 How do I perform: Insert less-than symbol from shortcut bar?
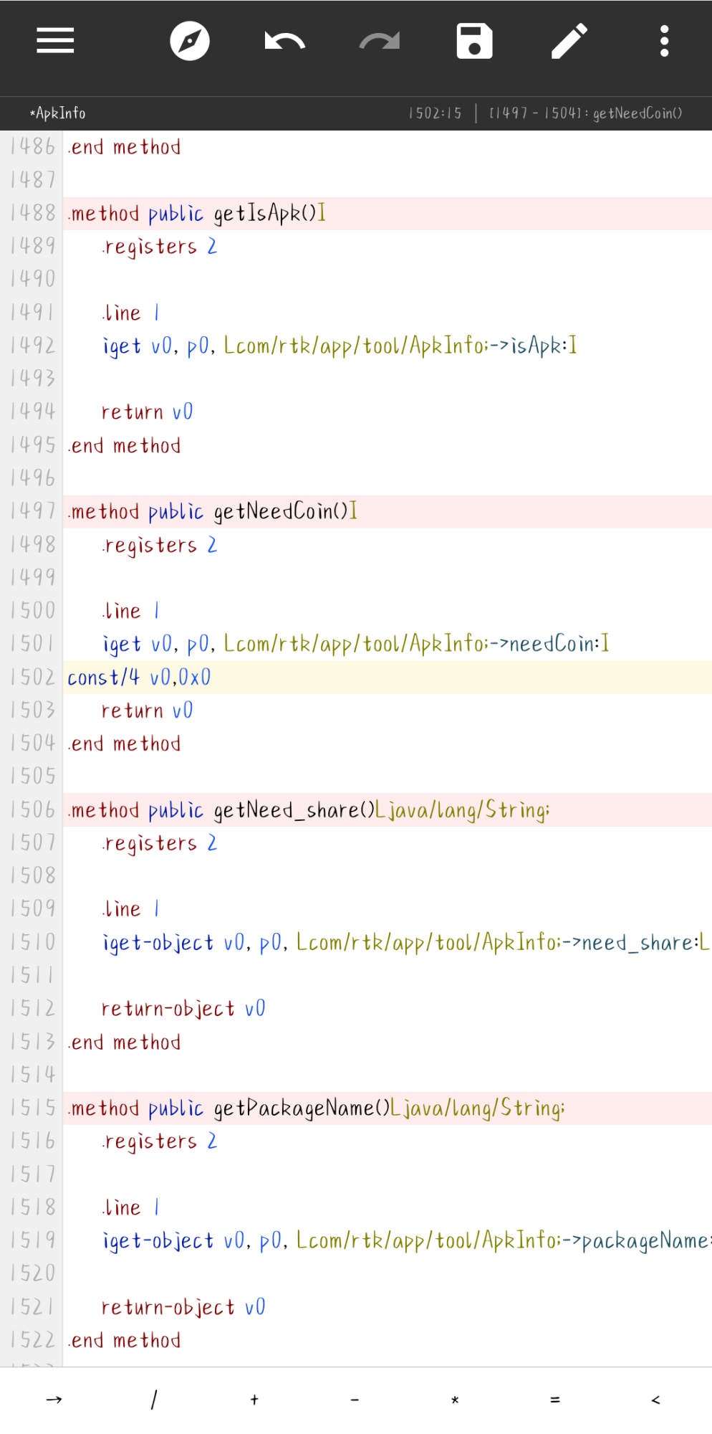pyautogui.click(x=655, y=1400)
